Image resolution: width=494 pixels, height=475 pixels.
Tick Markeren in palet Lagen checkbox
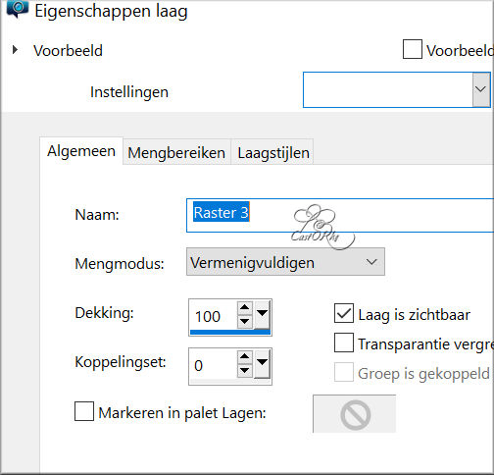(84, 411)
